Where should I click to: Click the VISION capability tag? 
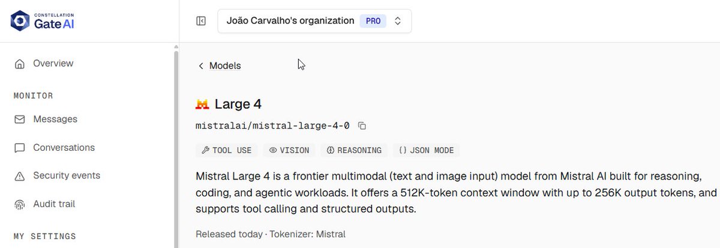(289, 150)
